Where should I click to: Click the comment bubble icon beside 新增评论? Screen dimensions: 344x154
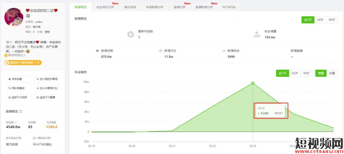(161, 51)
